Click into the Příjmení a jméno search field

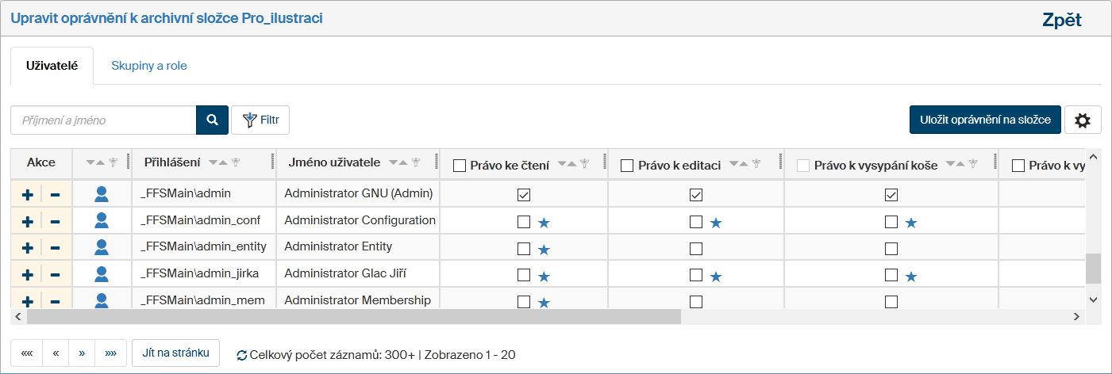(103, 120)
